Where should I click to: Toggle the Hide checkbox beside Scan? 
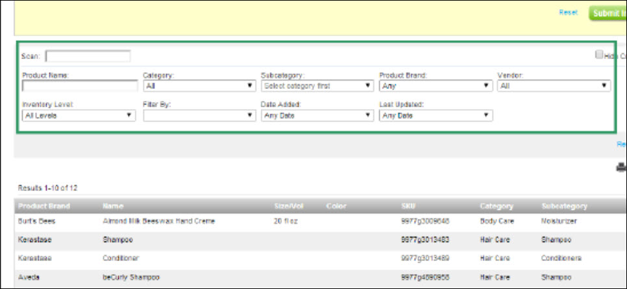(598, 55)
